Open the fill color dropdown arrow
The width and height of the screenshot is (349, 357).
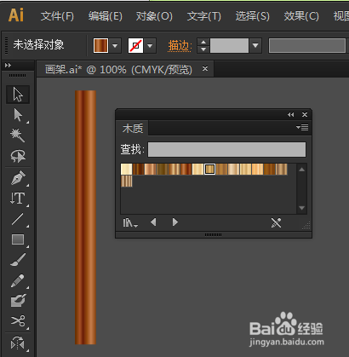pyautogui.click(x=115, y=45)
